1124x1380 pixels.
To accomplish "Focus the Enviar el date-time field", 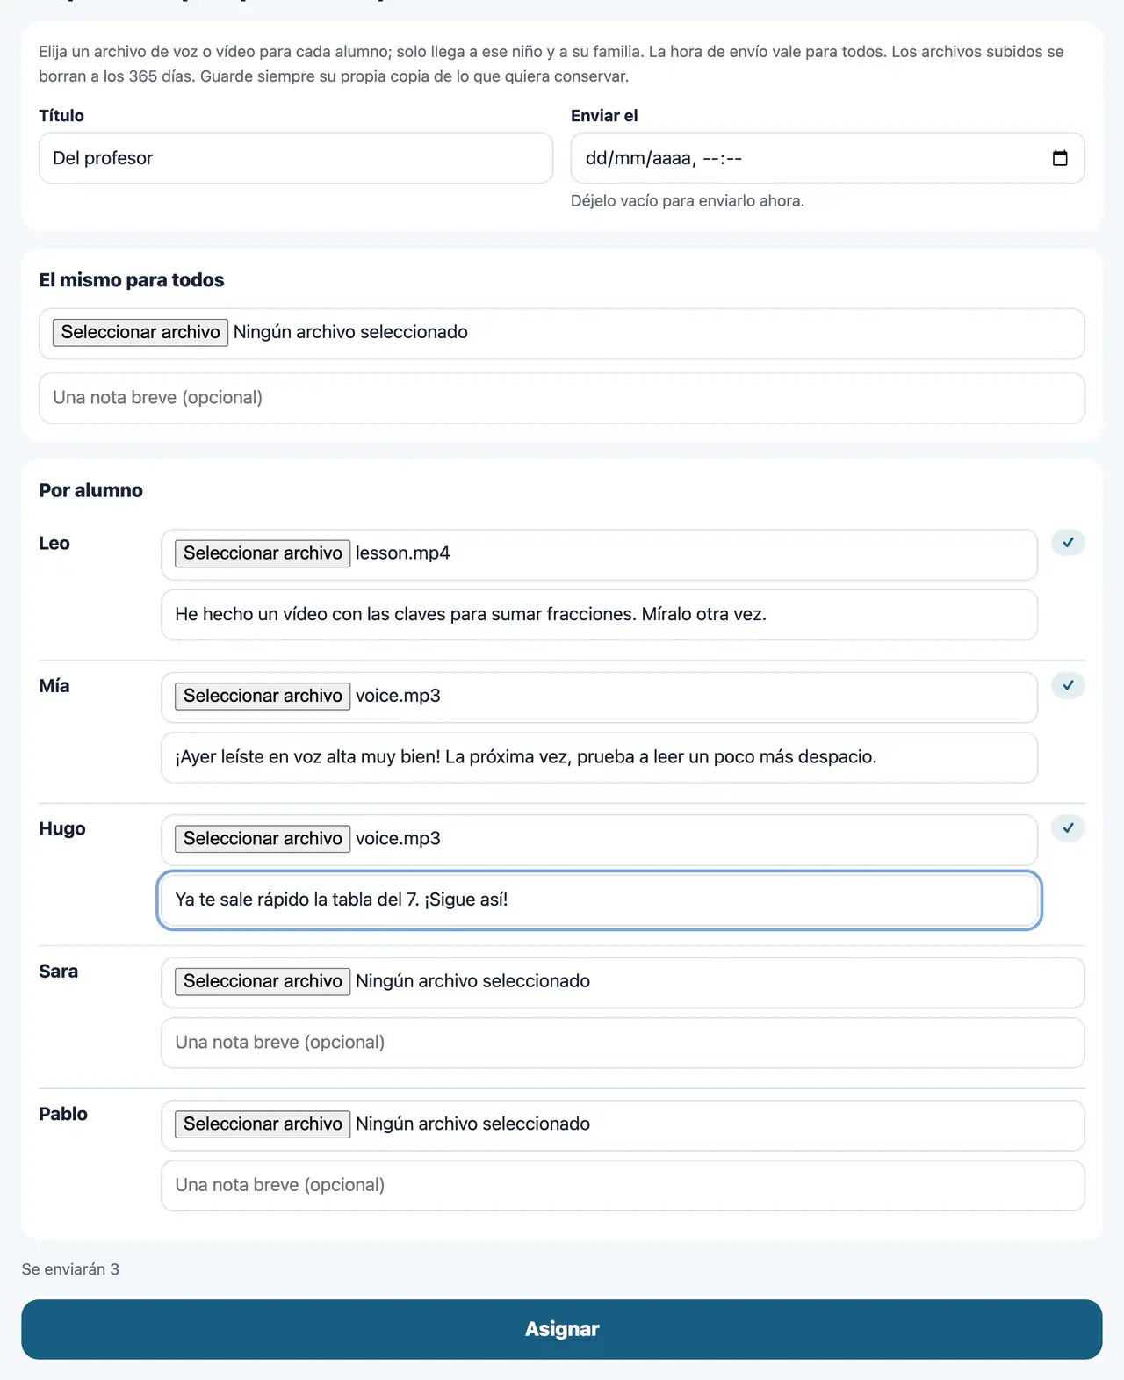I will (x=827, y=158).
